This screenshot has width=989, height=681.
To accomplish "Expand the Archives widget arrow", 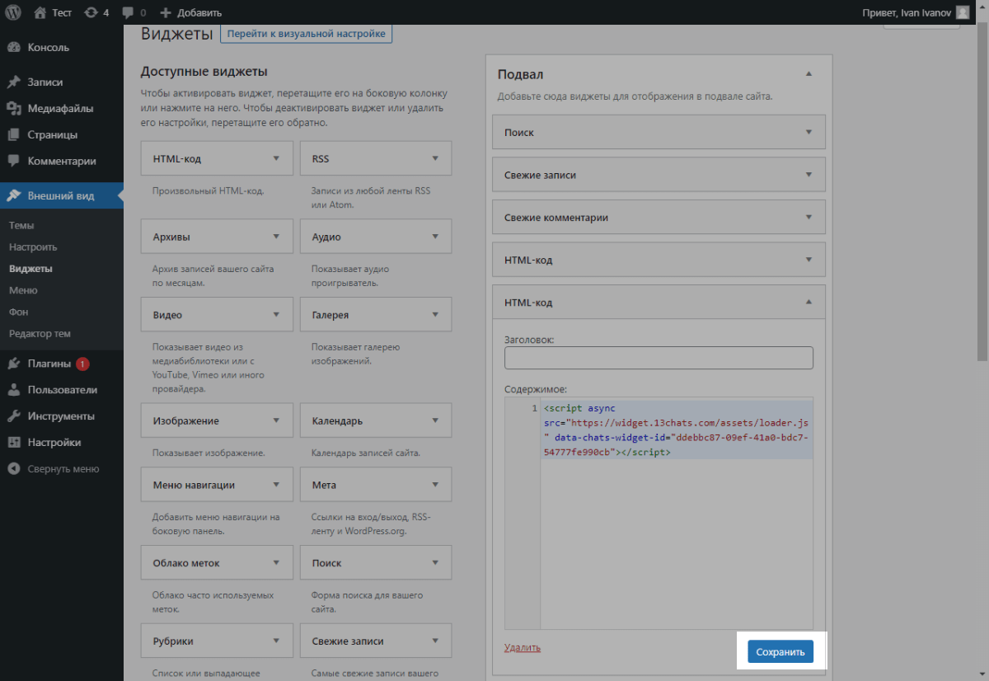I will pos(276,237).
